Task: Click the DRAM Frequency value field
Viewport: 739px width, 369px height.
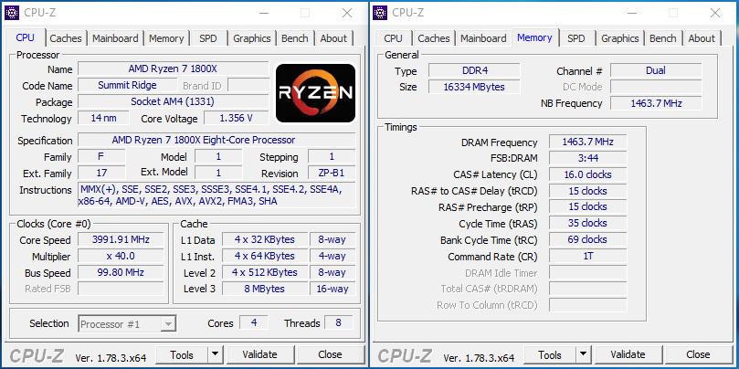Action: click(x=587, y=142)
